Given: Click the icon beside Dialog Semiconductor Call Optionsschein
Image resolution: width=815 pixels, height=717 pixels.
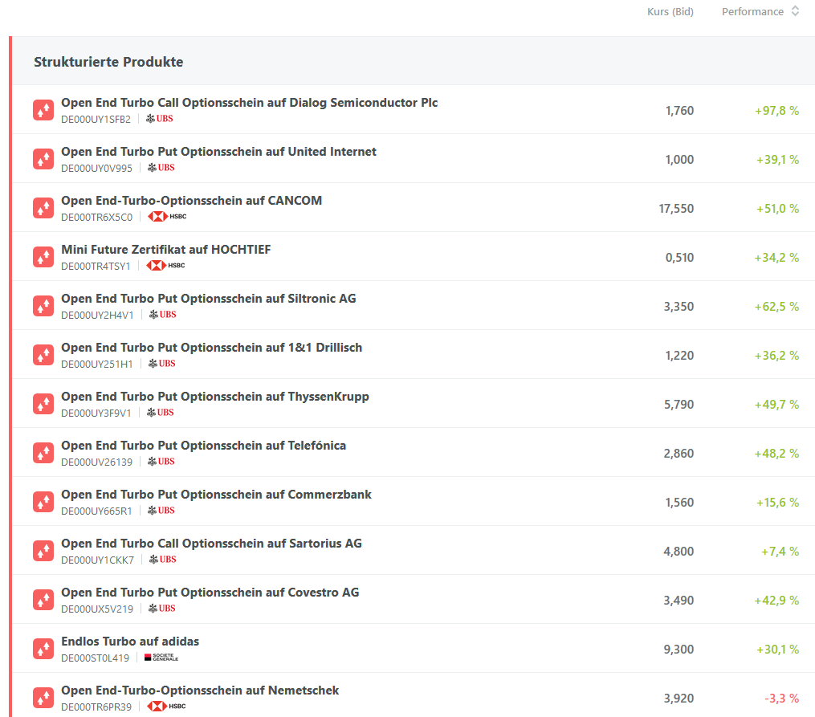Looking at the screenshot, I should [43, 110].
